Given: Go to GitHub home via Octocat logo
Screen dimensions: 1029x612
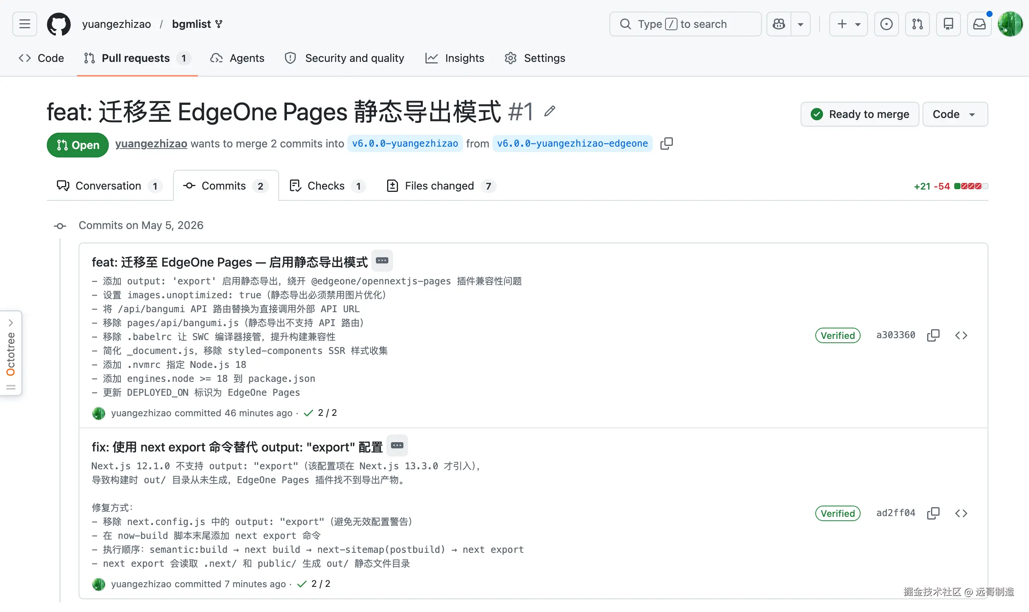Looking at the screenshot, I should 58,24.
